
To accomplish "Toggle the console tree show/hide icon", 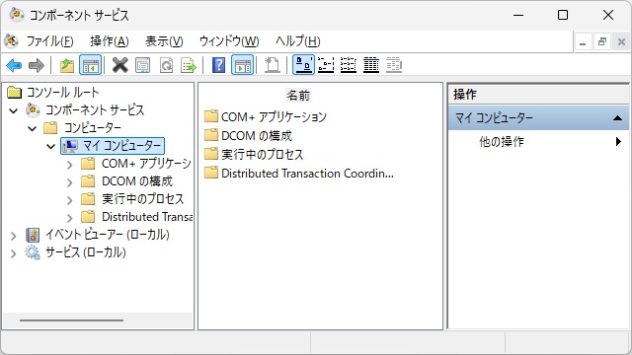I will (x=90, y=65).
